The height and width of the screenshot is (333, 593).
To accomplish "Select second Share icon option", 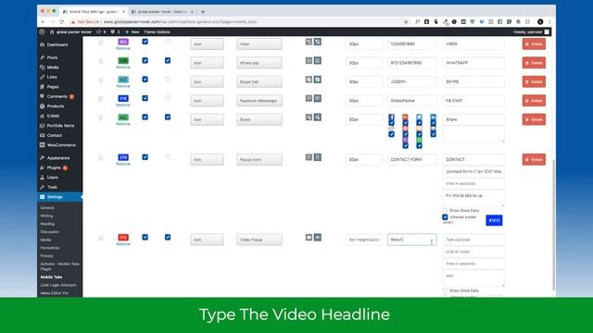I will point(318,117).
